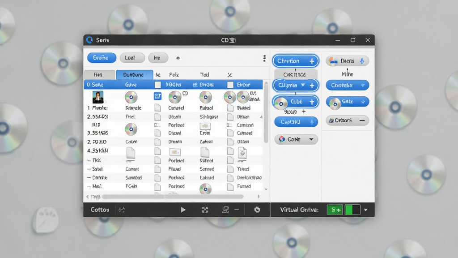This screenshot has width=458, height=258.
Task: Click the fullscreen frame icon in bottom toolbar
Action: [x=205, y=210]
